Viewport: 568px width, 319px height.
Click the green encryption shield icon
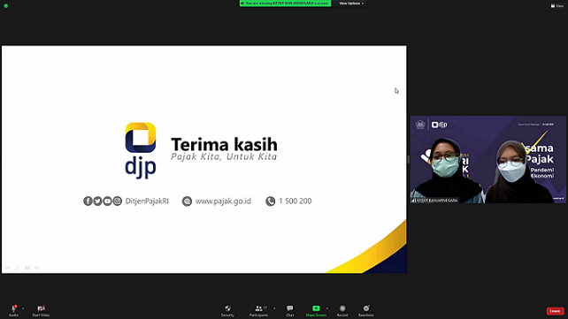click(x=6, y=6)
